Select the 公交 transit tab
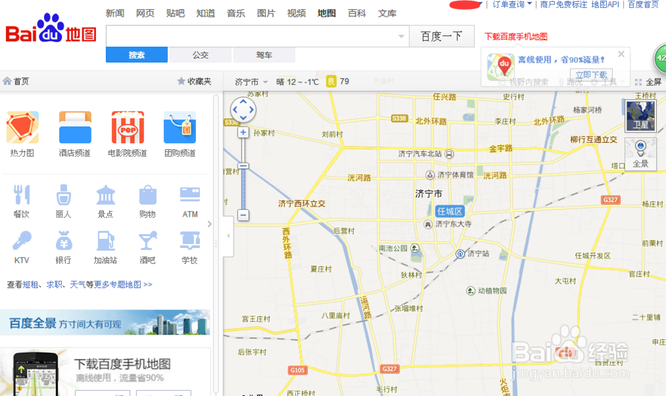This screenshot has height=396, width=666. coord(200,55)
